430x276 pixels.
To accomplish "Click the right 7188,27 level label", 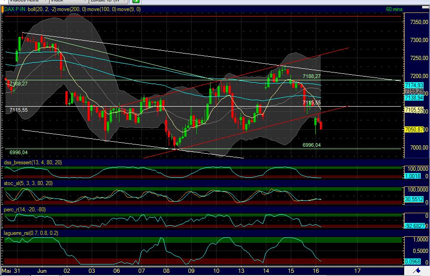I will coord(312,76).
